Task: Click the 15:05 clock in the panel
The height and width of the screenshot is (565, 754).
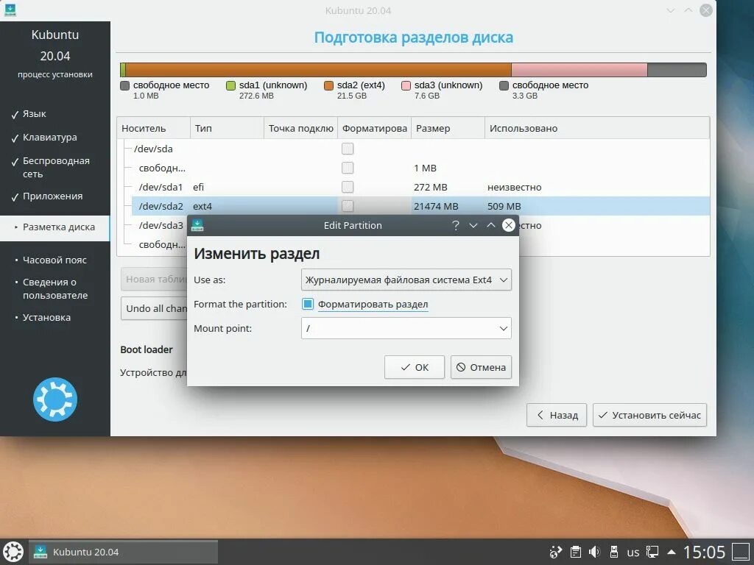Action: (x=704, y=552)
